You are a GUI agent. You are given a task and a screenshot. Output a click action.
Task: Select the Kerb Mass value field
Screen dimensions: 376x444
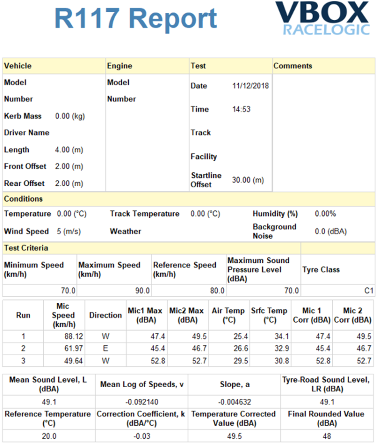click(70, 116)
